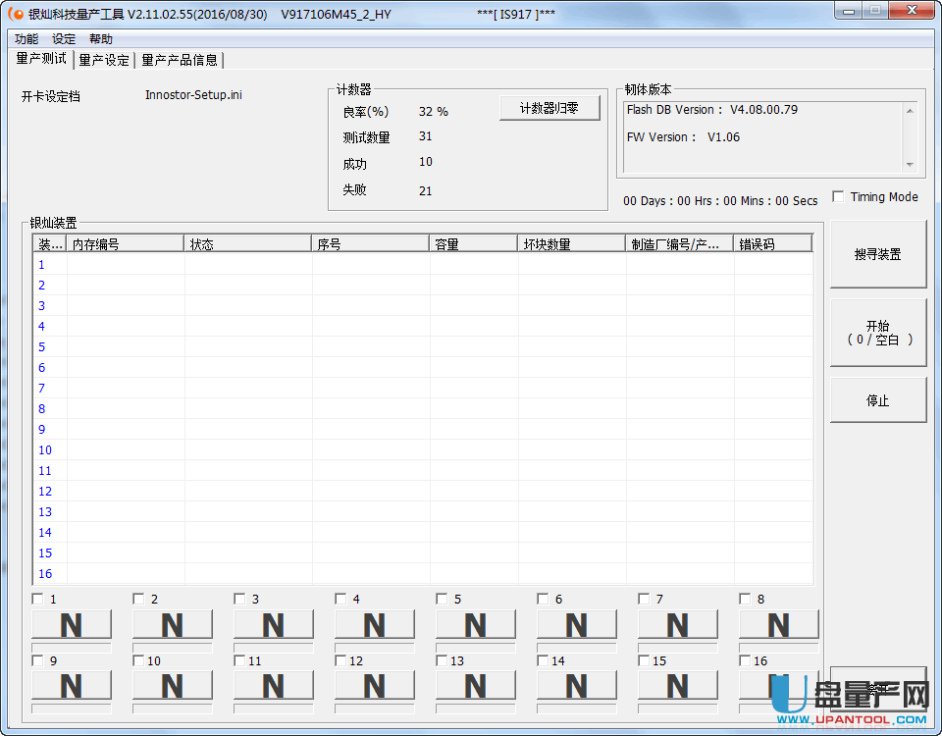The width and height of the screenshot is (942, 736).
Task: Click the N status icon for port 1
Action: (71, 625)
